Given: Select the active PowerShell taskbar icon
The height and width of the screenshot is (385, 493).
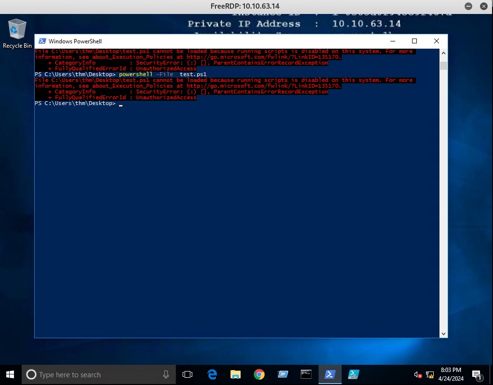Looking at the screenshot, I should click(330, 374).
